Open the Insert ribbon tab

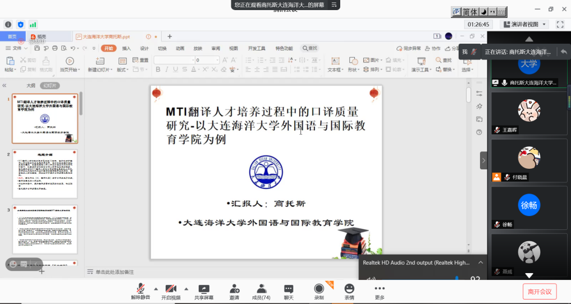(x=126, y=48)
